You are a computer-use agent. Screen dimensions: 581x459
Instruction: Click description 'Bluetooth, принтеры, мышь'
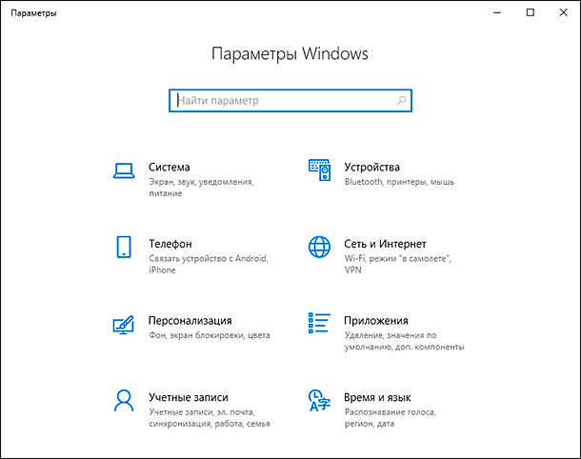click(x=399, y=182)
